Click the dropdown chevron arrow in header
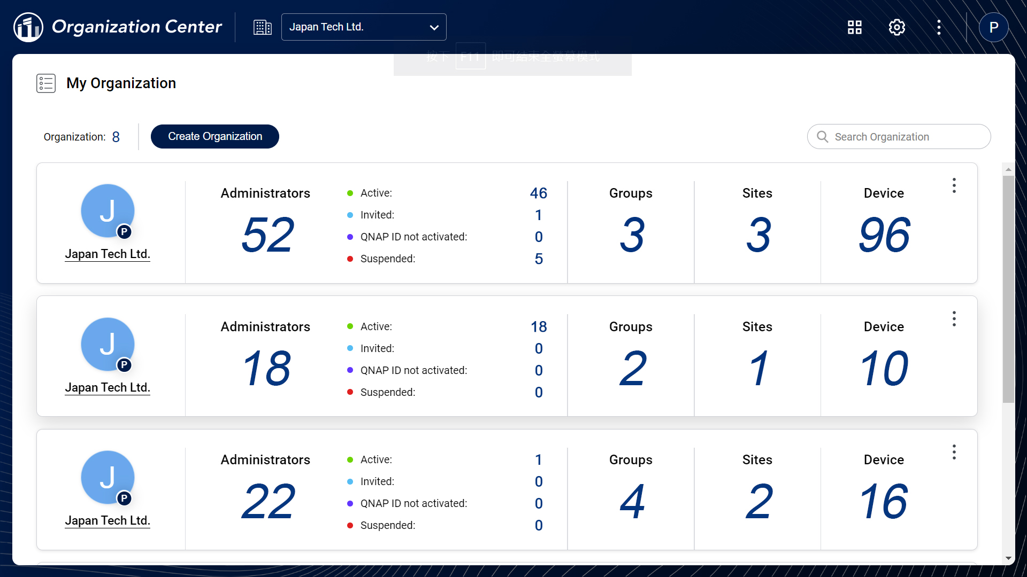Screen dimensions: 1027x577 click(x=434, y=27)
